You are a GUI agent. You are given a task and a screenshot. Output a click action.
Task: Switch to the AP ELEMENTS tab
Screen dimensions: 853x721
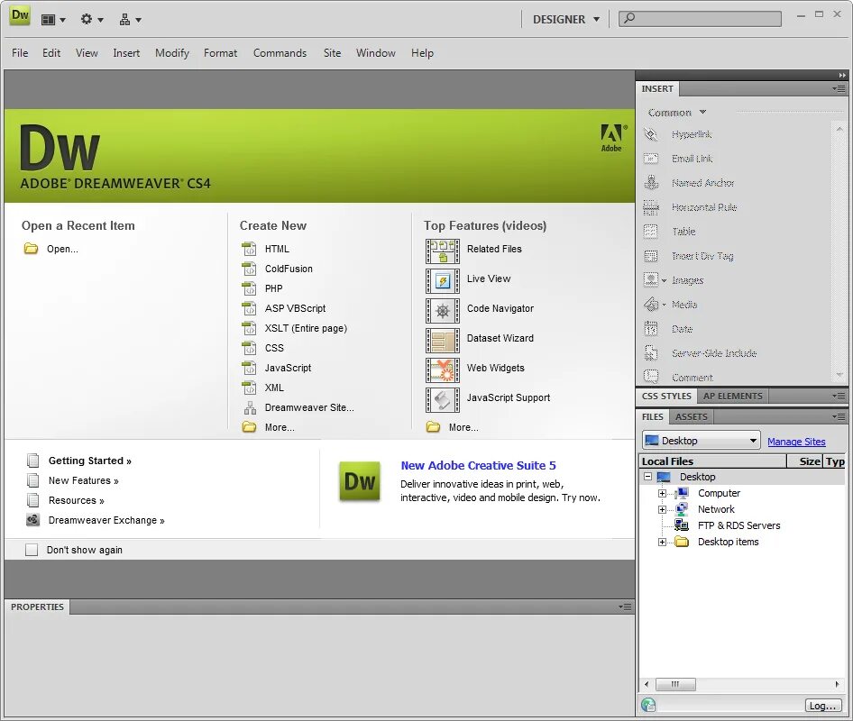pyautogui.click(x=732, y=396)
